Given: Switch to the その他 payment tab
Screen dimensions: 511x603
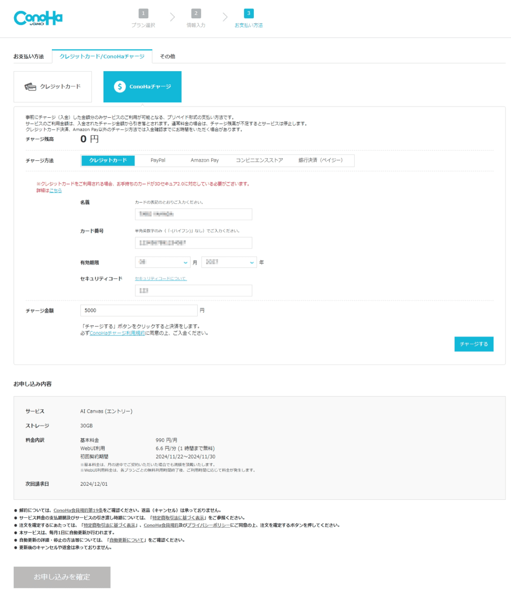Looking at the screenshot, I should [x=167, y=56].
